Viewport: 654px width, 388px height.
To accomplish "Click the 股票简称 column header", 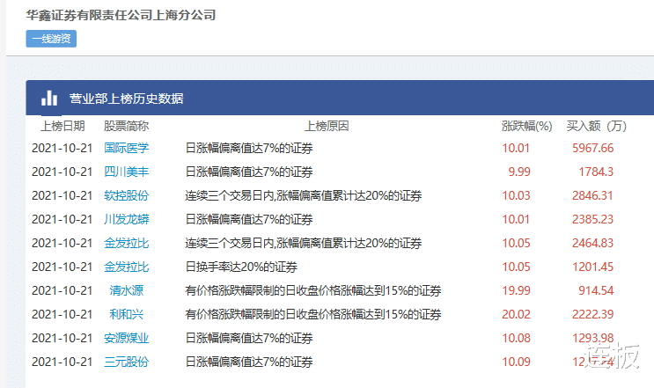I will tap(127, 126).
